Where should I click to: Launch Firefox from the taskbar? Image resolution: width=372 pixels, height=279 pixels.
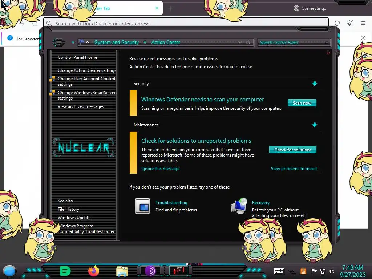tap(94, 271)
